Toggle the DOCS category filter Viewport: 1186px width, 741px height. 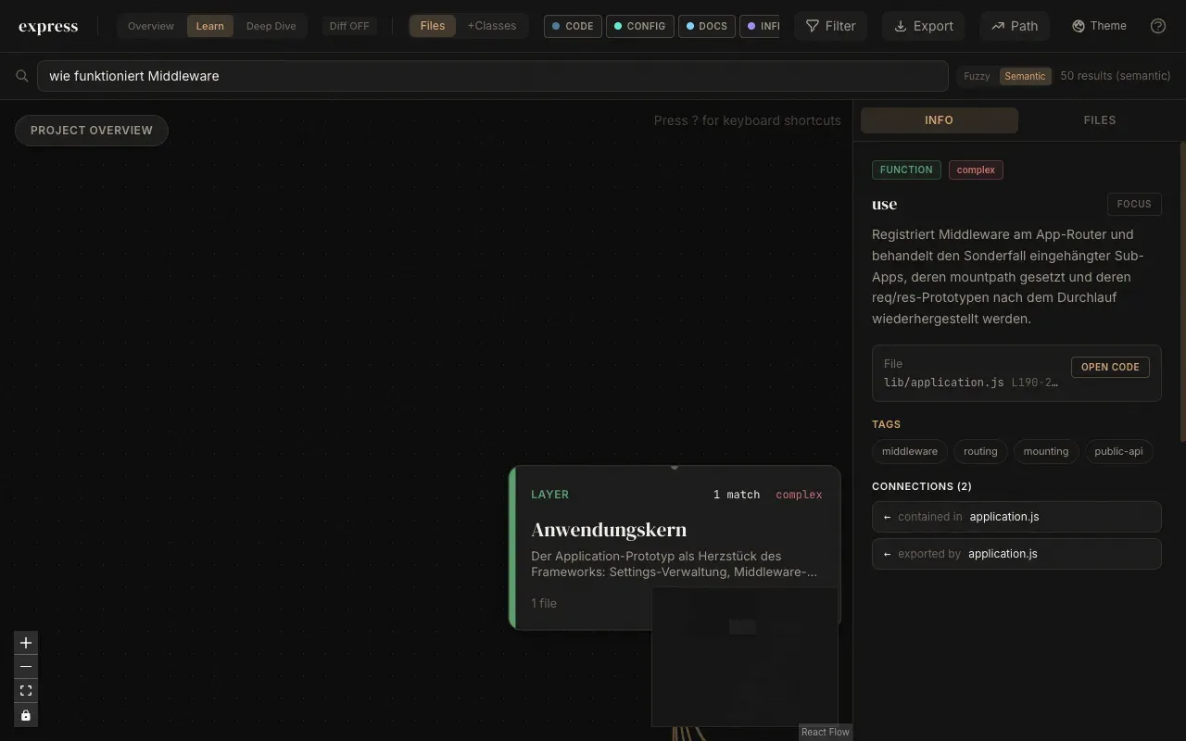click(707, 26)
